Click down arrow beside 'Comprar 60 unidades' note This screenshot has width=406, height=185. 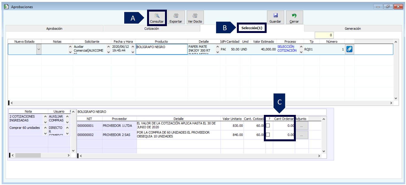[45, 133]
